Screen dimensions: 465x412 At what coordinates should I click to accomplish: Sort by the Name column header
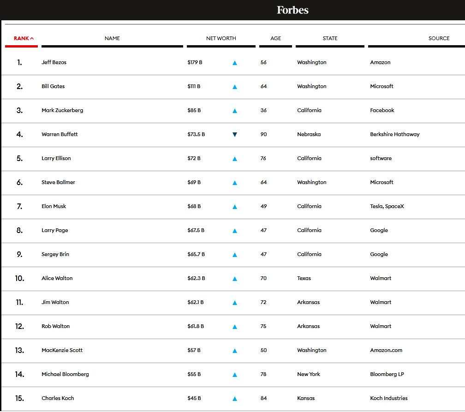[112, 38]
